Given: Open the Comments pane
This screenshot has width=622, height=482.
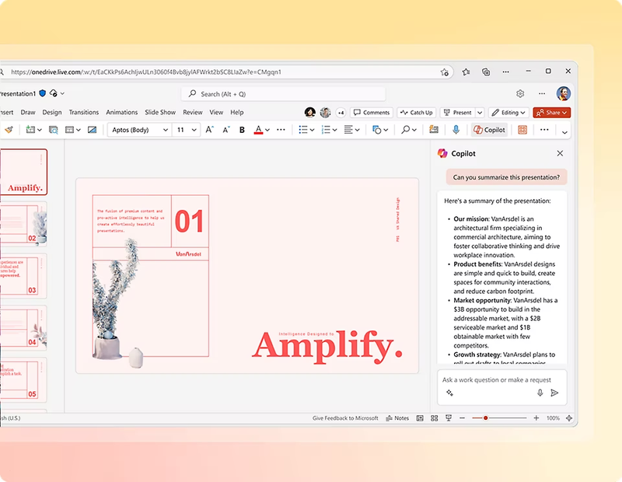Looking at the screenshot, I should tap(372, 113).
